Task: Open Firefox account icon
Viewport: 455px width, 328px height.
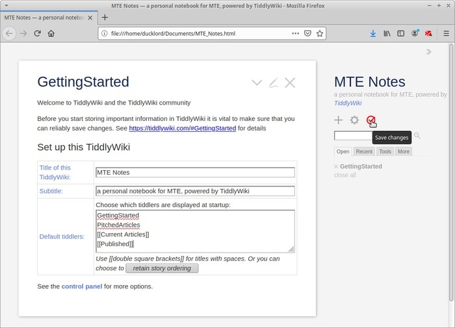Action: tap(415, 33)
